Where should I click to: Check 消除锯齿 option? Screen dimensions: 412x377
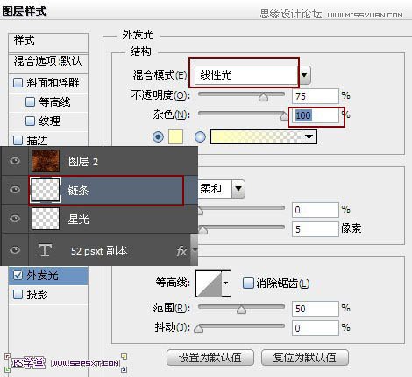point(248,283)
